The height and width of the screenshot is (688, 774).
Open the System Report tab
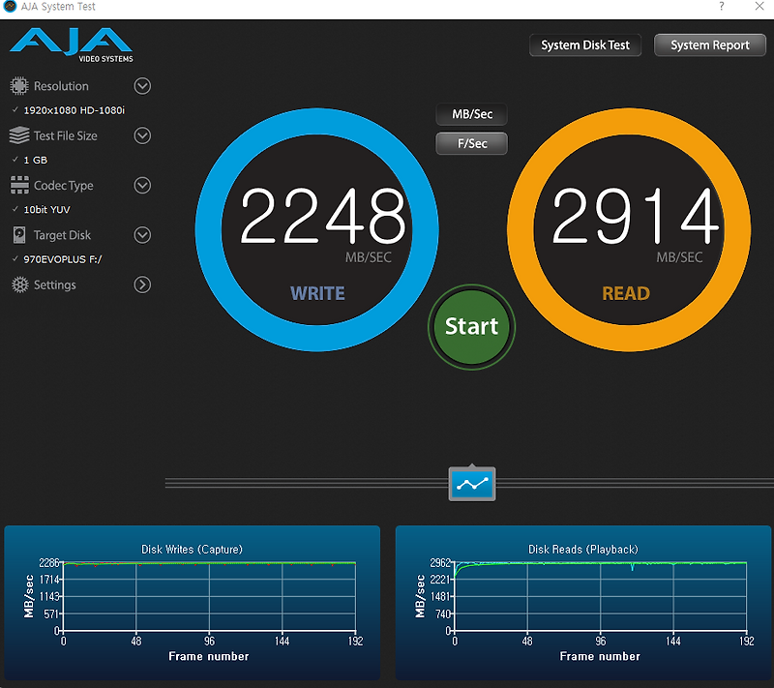tap(709, 45)
